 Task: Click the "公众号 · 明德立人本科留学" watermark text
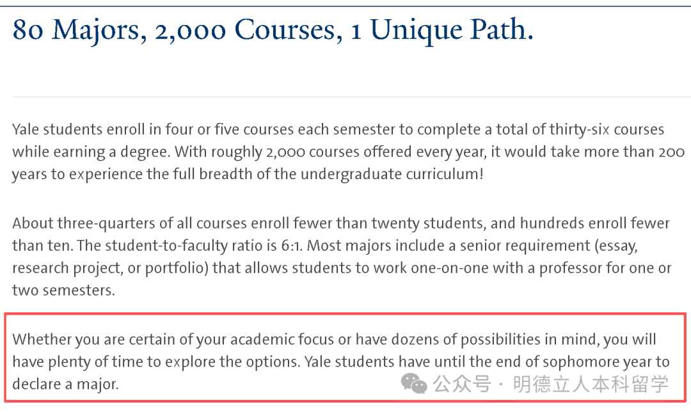click(551, 384)
